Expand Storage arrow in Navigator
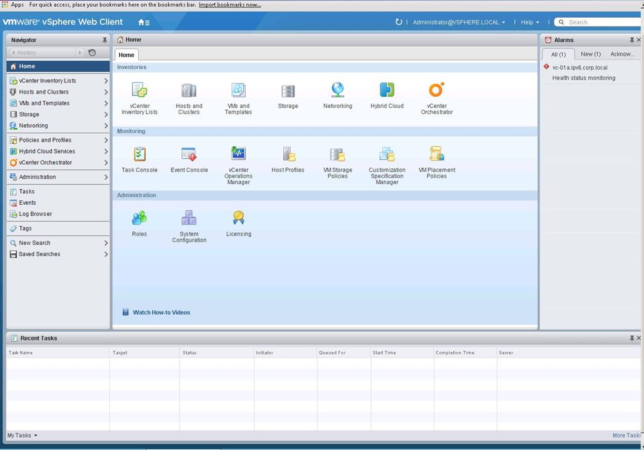This screenshot has width=644, height=450. (x=106, y=115)
